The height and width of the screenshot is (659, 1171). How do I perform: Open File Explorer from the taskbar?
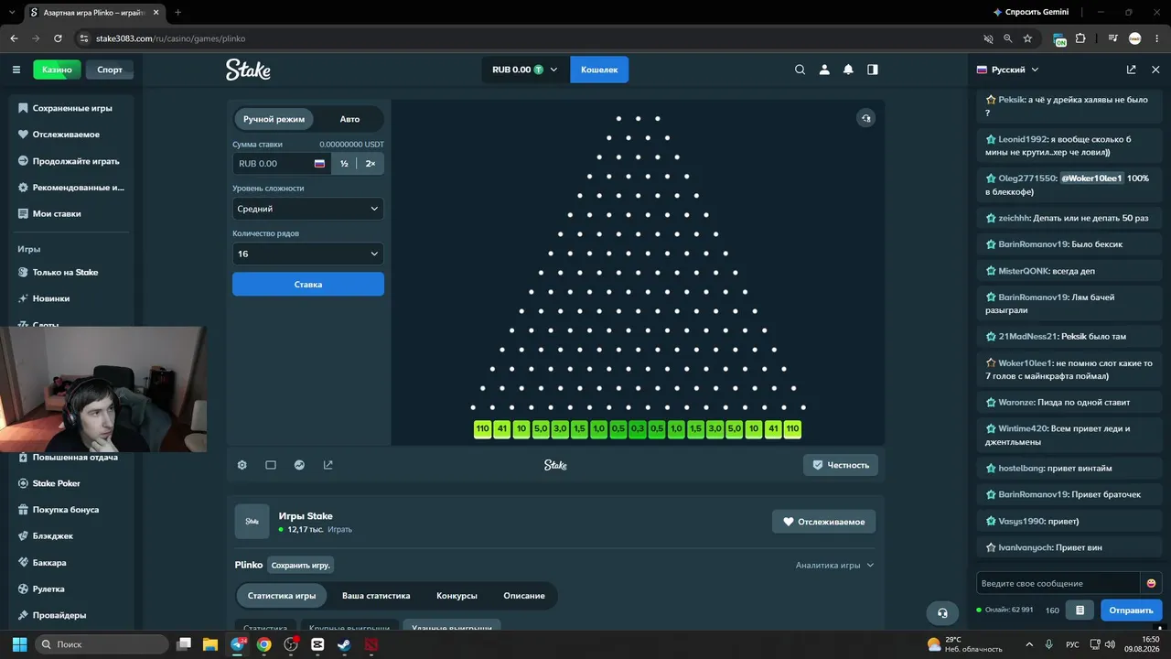(210, 644)
